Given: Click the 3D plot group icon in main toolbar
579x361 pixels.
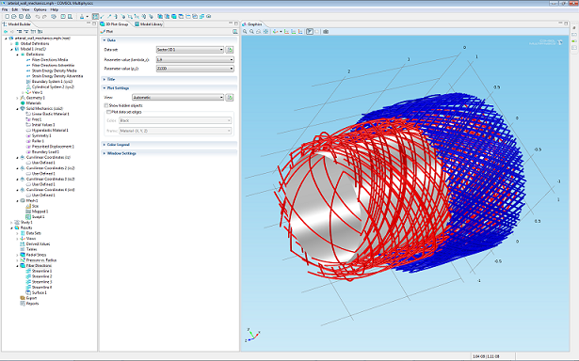Looking at the screenshot, I should pos(174,17).
